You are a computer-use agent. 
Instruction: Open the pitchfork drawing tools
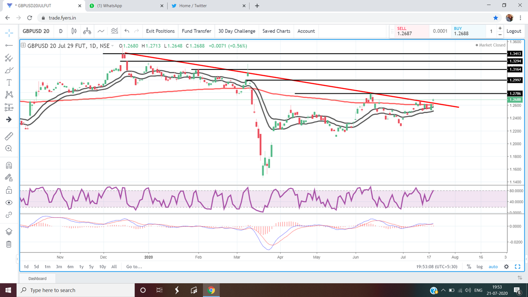[8, 58]
